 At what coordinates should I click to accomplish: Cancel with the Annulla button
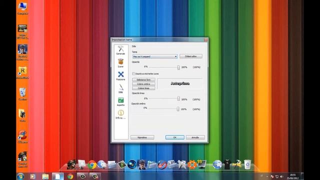(x=195, y=137)
